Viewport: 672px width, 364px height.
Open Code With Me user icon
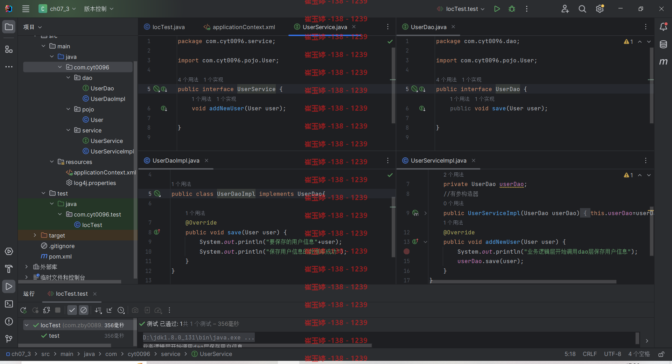click(565, 9)
